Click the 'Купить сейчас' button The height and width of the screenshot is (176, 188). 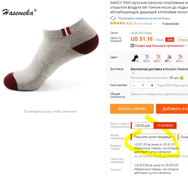click(132, 109)
